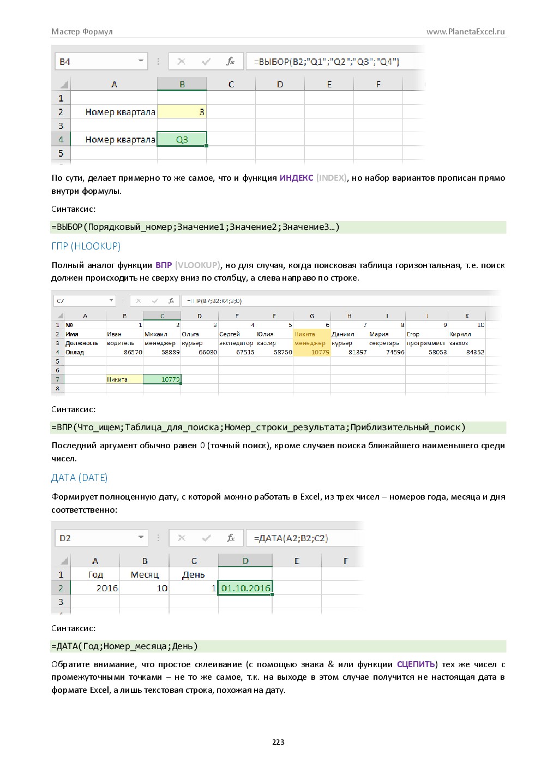541x766 pixels.
Task: Select the День header cell
Action: tap(194, 574)
